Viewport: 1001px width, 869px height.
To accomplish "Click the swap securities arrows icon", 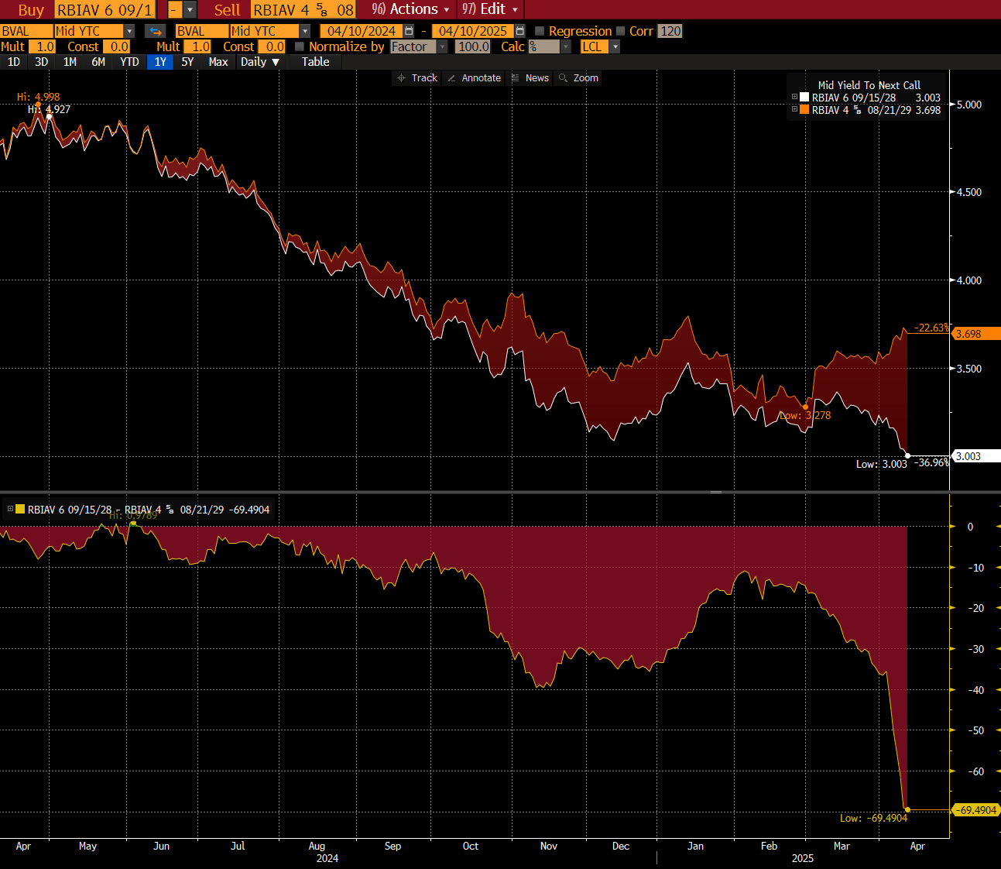I will coord(156,31).
